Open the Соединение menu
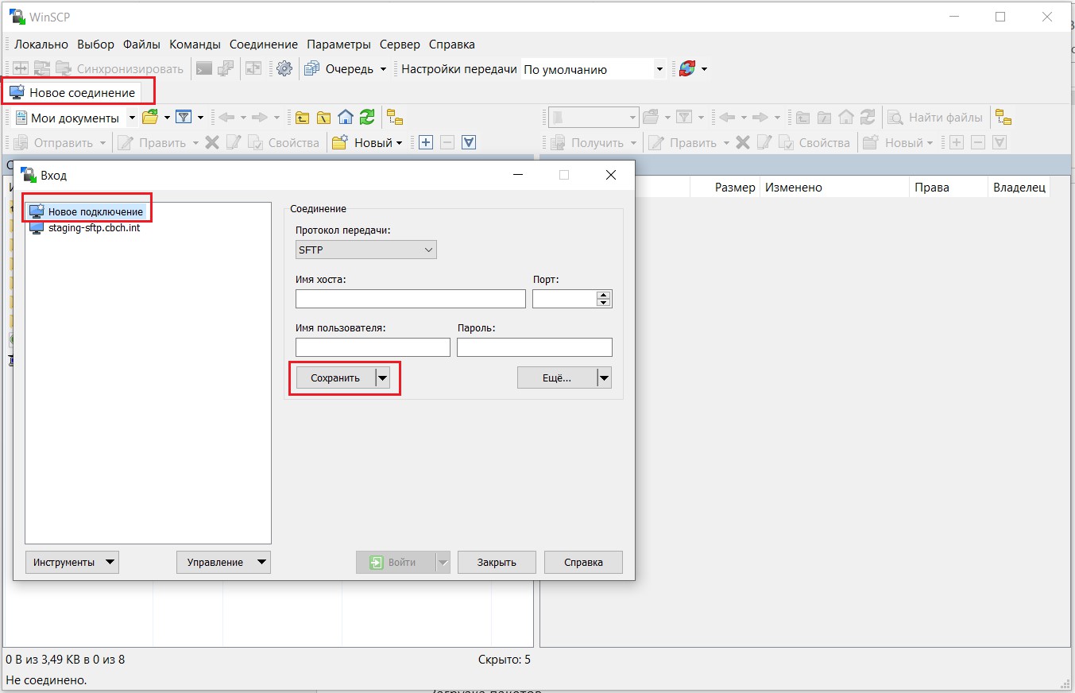1075x693 pixels. click(x=263, y=45)
